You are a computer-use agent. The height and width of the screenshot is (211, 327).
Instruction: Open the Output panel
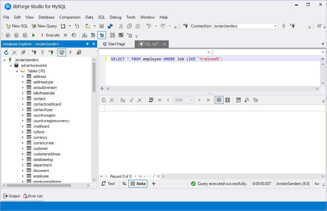[x=12, y=196]
